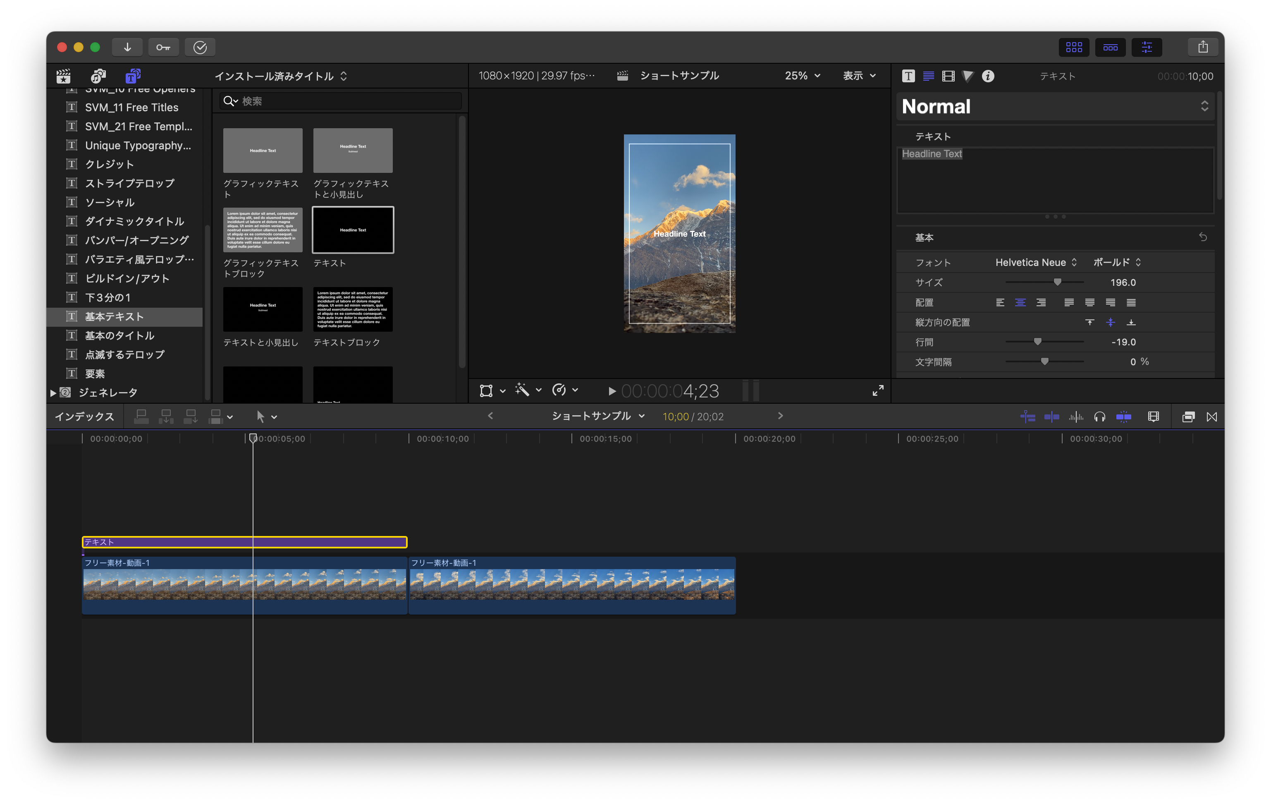1271x804 pixels.
Task: Open the Photos and Audio sidebar icon
Action: [x=98, y=76]
